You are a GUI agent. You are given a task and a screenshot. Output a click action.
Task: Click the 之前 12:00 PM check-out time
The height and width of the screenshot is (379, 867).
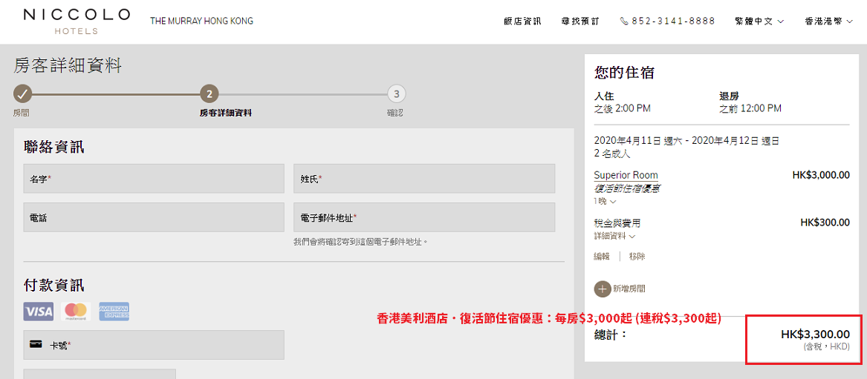[x=750, y=109]
